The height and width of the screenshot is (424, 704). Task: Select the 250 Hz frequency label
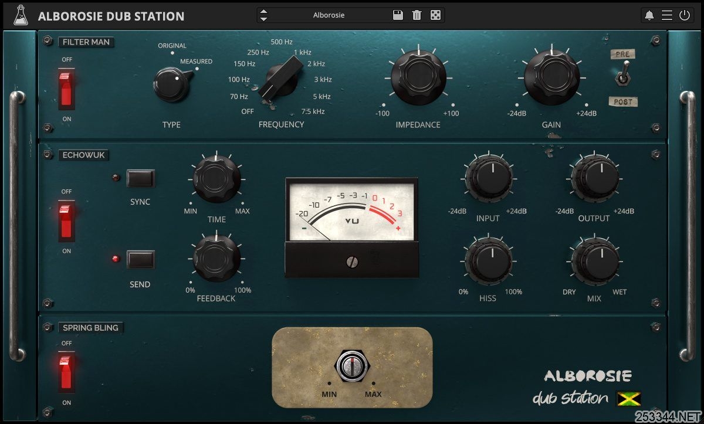tap(258, 53)
